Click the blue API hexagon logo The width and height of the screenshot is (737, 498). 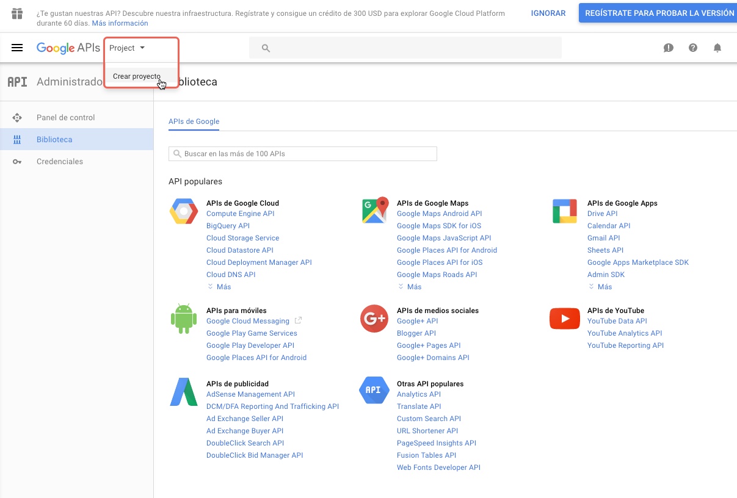(374, 391)
